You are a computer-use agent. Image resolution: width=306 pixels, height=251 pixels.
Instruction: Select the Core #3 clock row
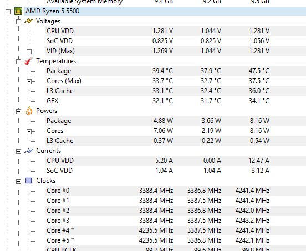click(x=176, y=221)
